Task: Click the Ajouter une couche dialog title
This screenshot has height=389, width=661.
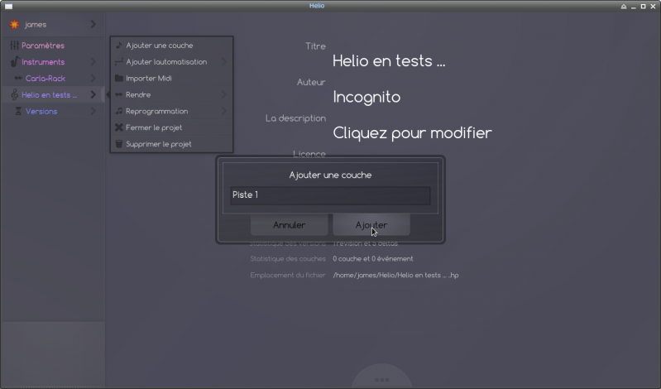Action: tap(330, 175)
